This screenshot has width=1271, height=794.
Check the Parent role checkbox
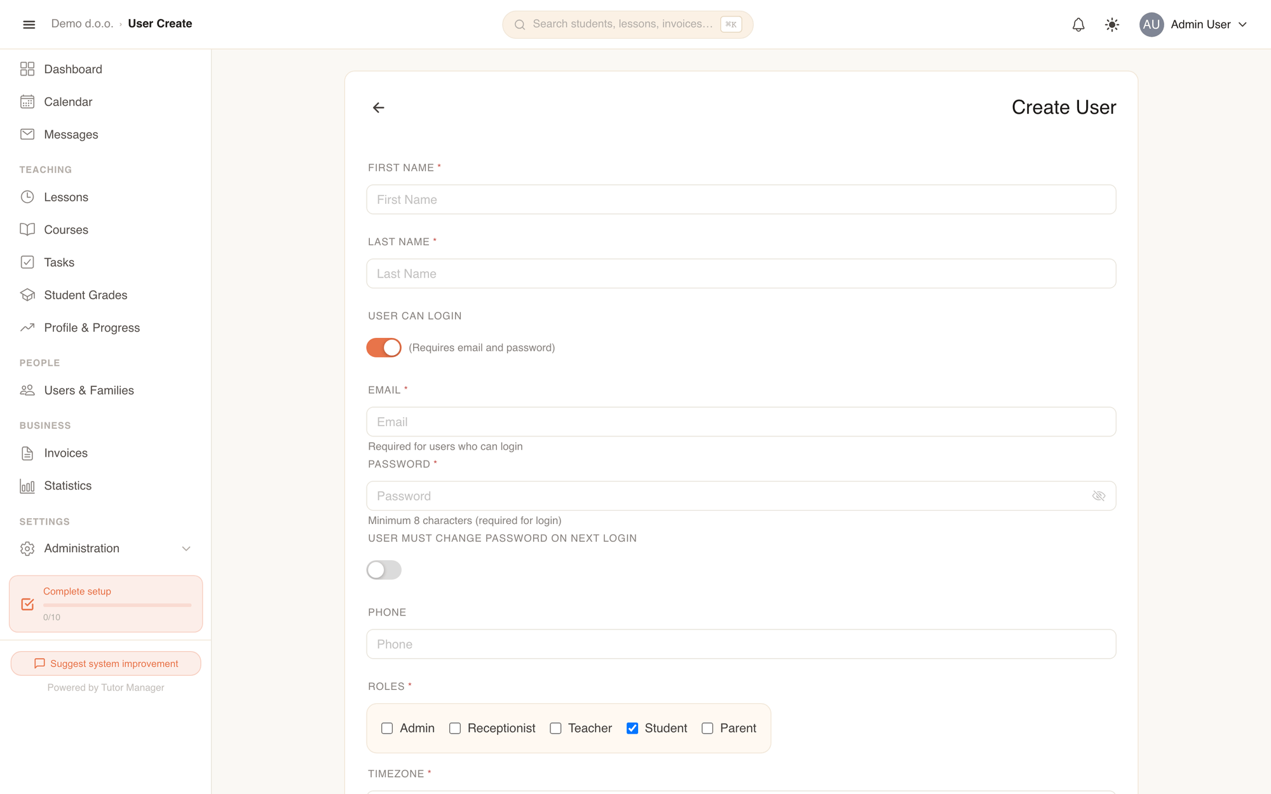(x=707, y=728)
